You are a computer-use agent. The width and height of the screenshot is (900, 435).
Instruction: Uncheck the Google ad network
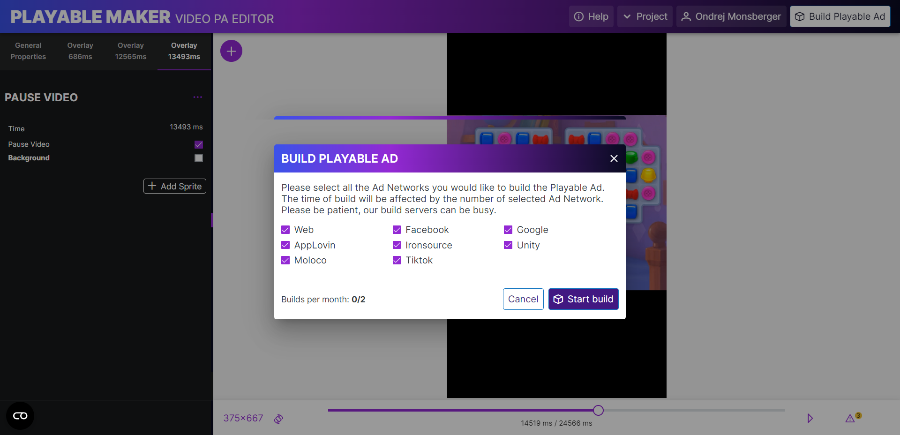pyautogui.click(x=508, y=230)
